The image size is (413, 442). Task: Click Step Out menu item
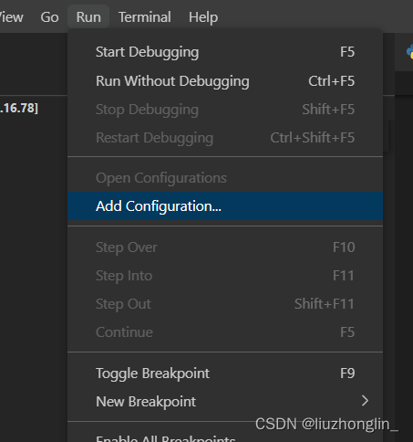pos(225,304)
